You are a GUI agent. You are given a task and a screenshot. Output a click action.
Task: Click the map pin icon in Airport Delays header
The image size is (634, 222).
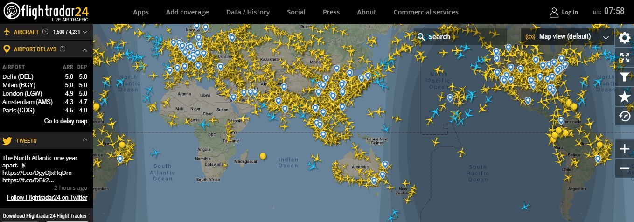pyautogui.click(x=7, y=49)
